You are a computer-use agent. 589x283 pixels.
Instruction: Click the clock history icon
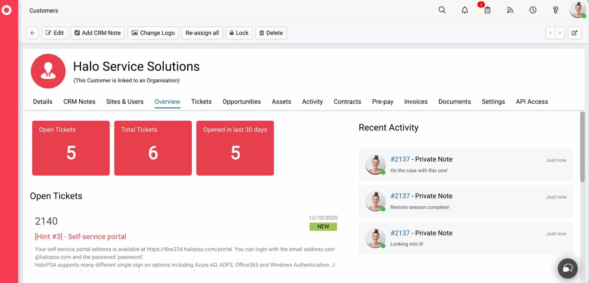532,10
